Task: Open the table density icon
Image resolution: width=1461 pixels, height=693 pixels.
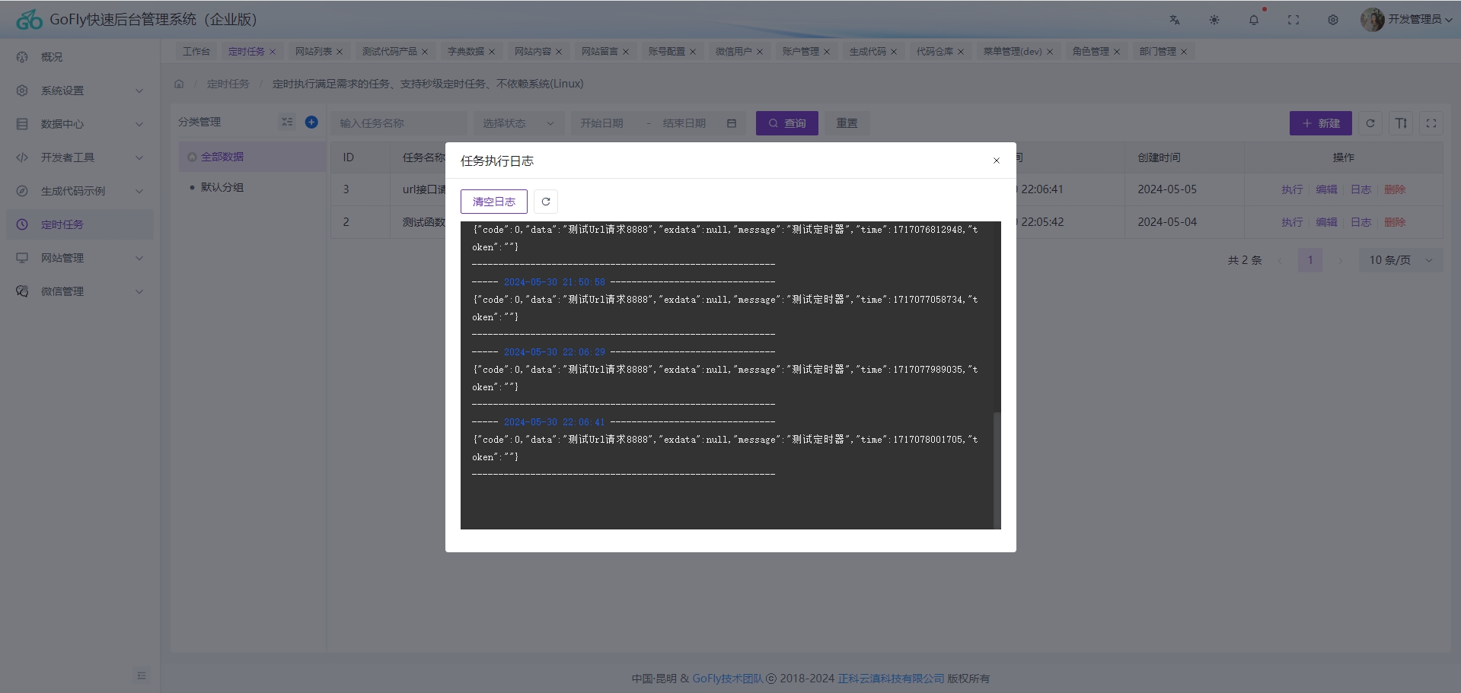Action: coord(1401,123)
